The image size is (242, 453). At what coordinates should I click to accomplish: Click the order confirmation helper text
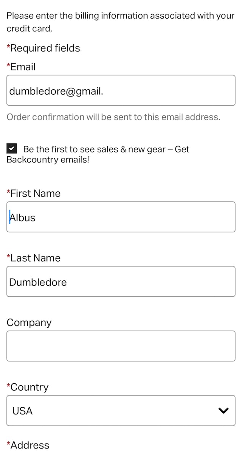click(x=113, y=117)
